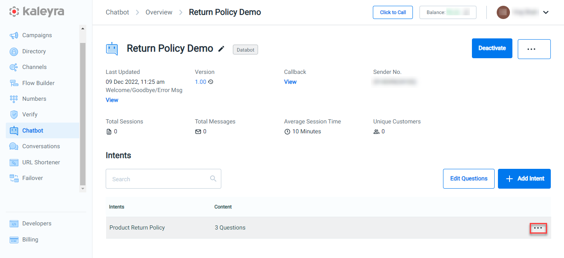
Task: Click the Total Messages envelope icon
Action: pos(198,132)
